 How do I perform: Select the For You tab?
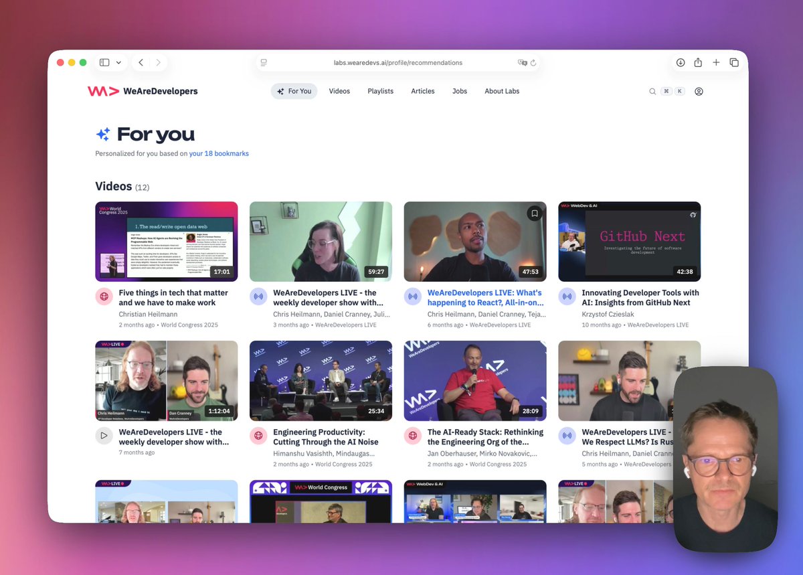point(294,91)
